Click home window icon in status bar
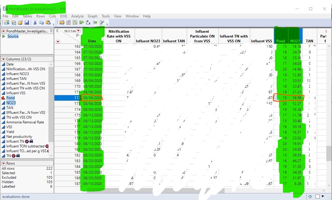 pos(310,197)
